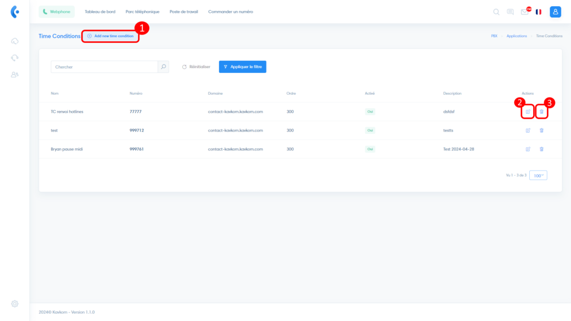Submit search with the magnifier beside Chercher
571x321 pixels.
[163, 67]
